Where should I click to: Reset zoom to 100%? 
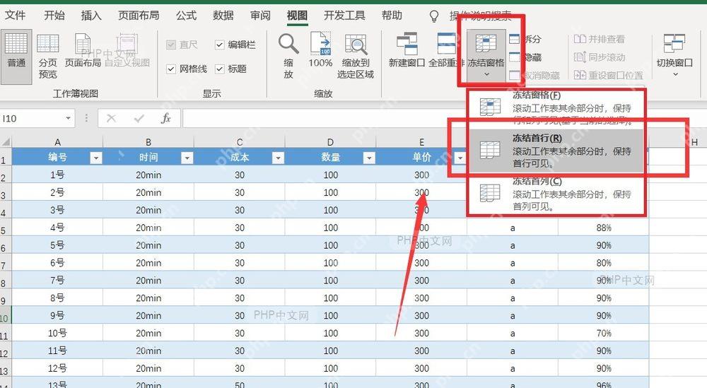(x=320, y=50)
